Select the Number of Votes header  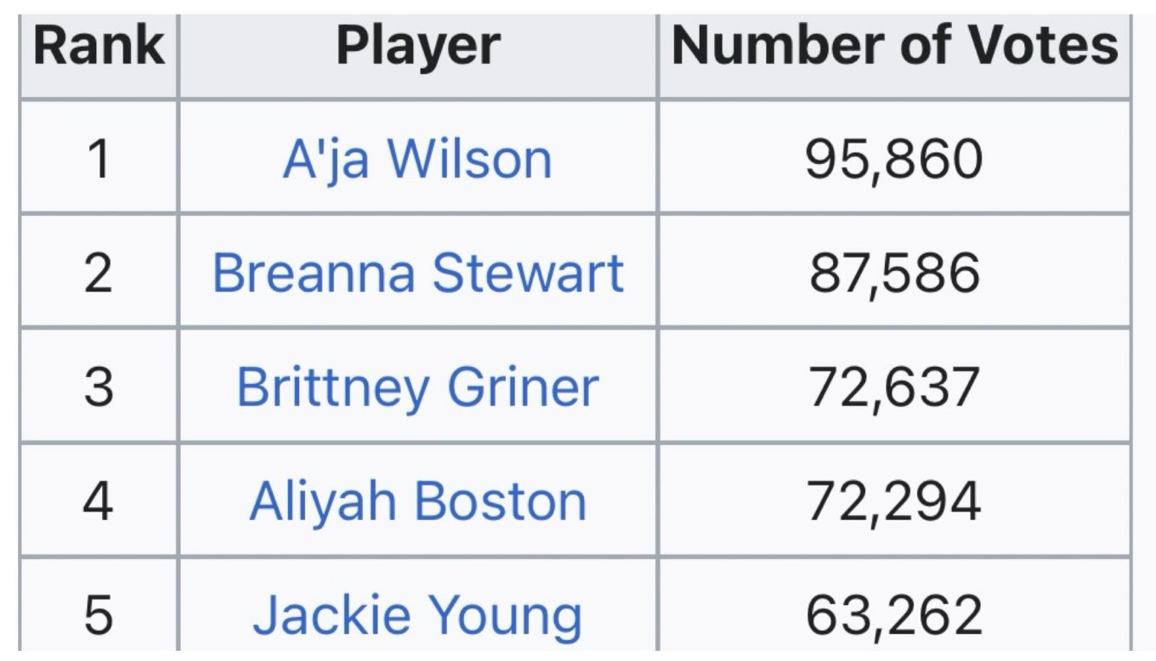(x=894, y=46)
